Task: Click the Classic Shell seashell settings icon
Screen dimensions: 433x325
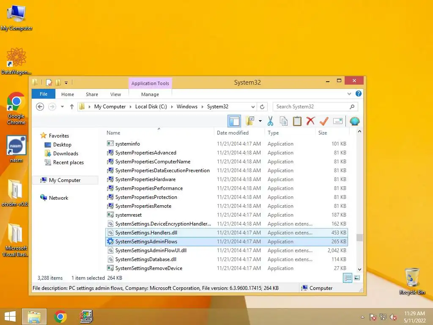Action: [355, 121]
